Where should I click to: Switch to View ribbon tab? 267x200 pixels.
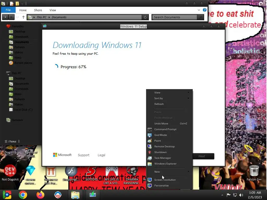point(53,10)
